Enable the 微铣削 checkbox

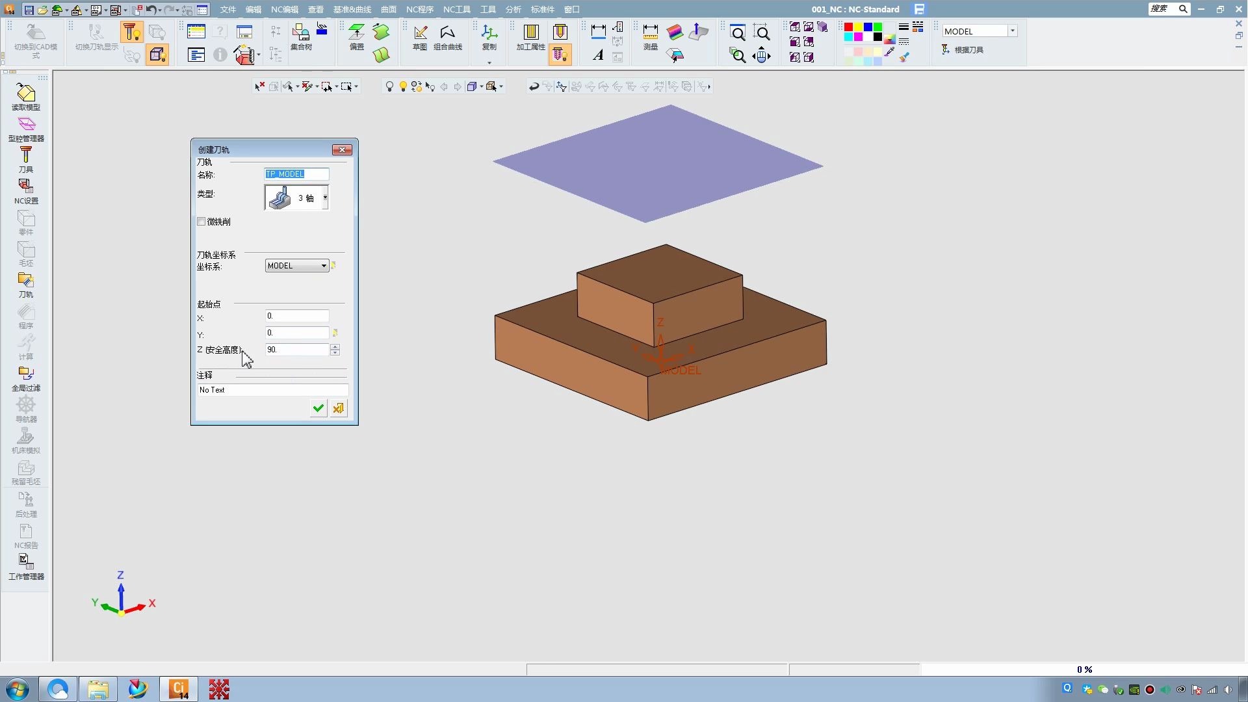201,222
